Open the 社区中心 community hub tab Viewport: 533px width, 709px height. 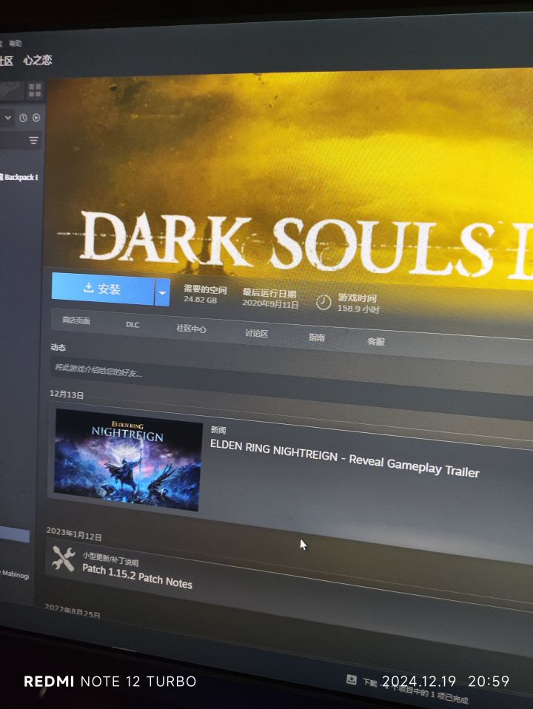192,329
